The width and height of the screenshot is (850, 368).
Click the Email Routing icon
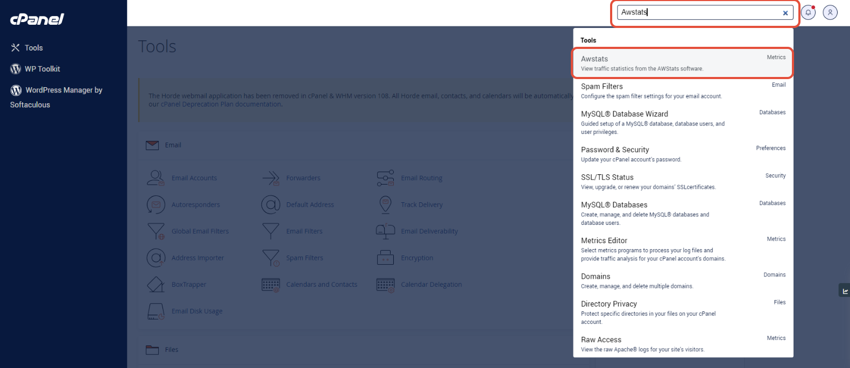coord(385,178)
